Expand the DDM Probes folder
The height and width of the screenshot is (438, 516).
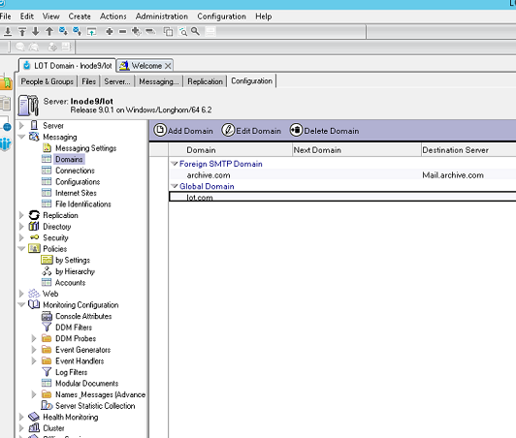[34, 338]
